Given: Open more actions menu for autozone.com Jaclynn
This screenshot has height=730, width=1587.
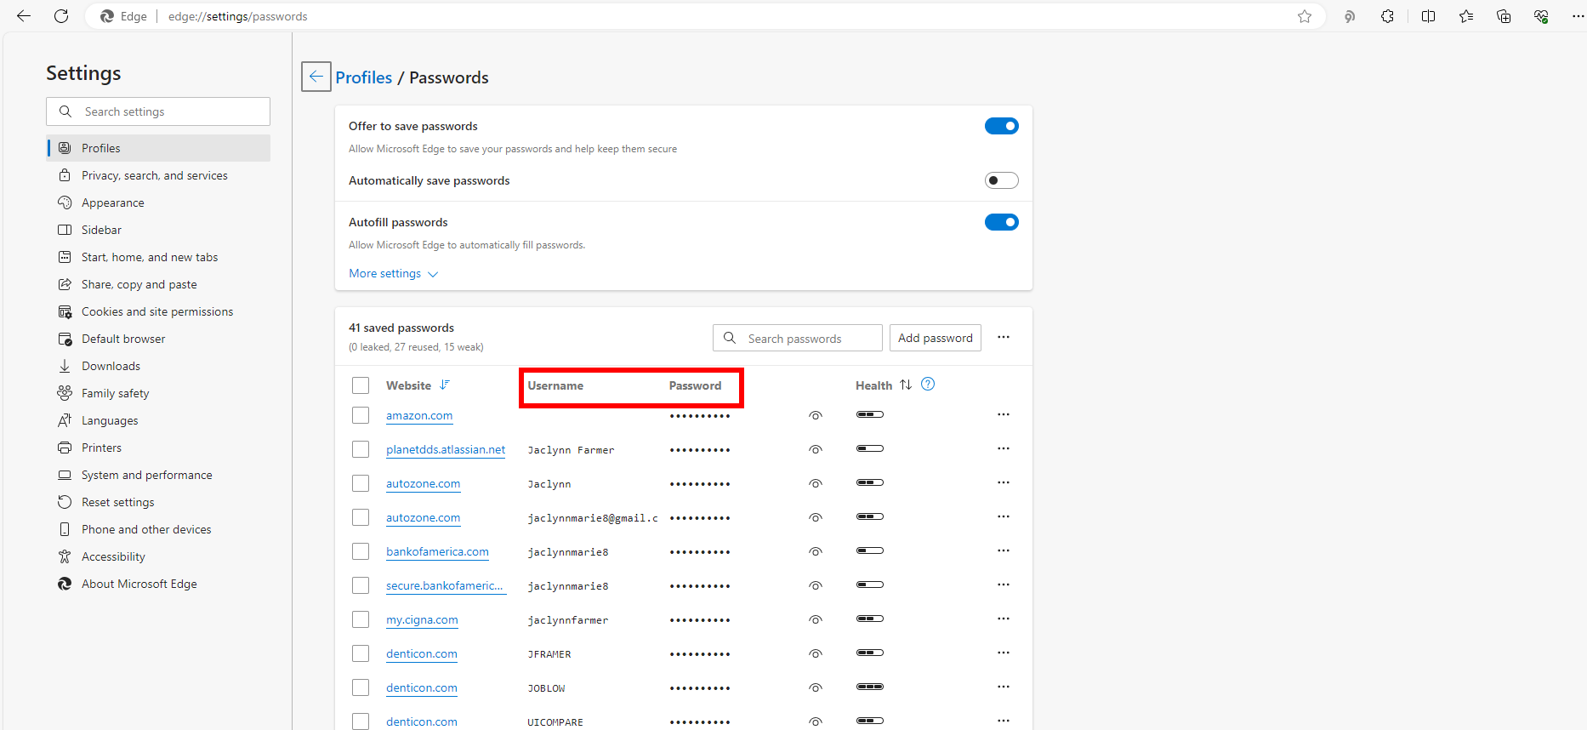Looking at the screenshot, I should point(1004,482).
